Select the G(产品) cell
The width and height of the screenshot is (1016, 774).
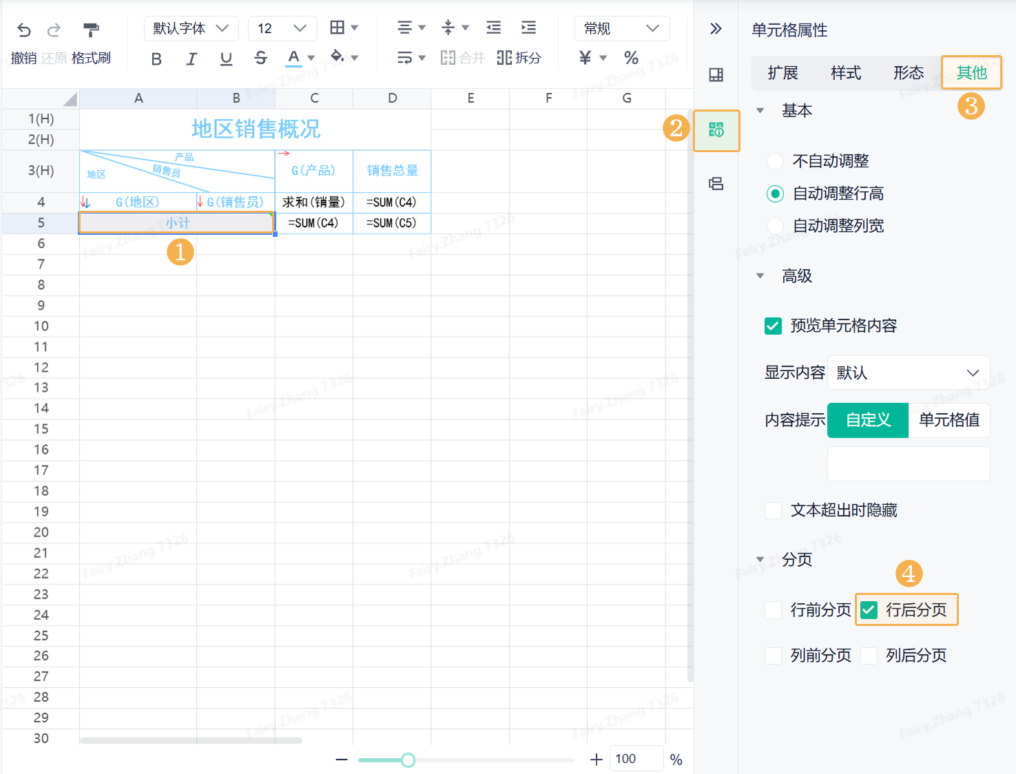tap(313, 171)
